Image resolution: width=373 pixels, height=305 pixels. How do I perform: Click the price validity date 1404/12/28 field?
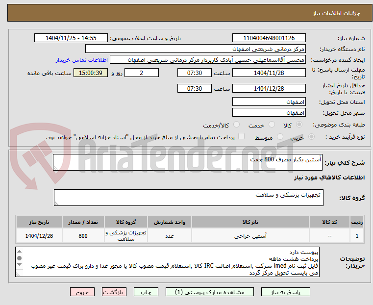coord(269,88)
